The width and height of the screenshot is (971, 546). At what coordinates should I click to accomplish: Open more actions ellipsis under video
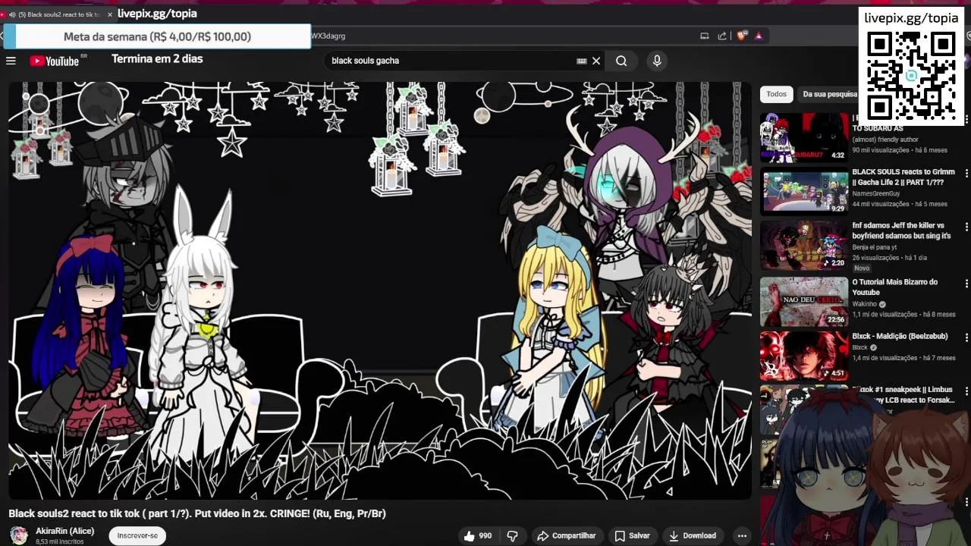point(742,535)
